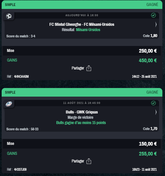
Task: Click the rugby ball icon on second bet
Action: pyautogui.click(x=9, y=104)
